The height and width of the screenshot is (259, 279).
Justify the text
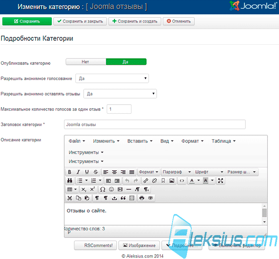(132, 172)
